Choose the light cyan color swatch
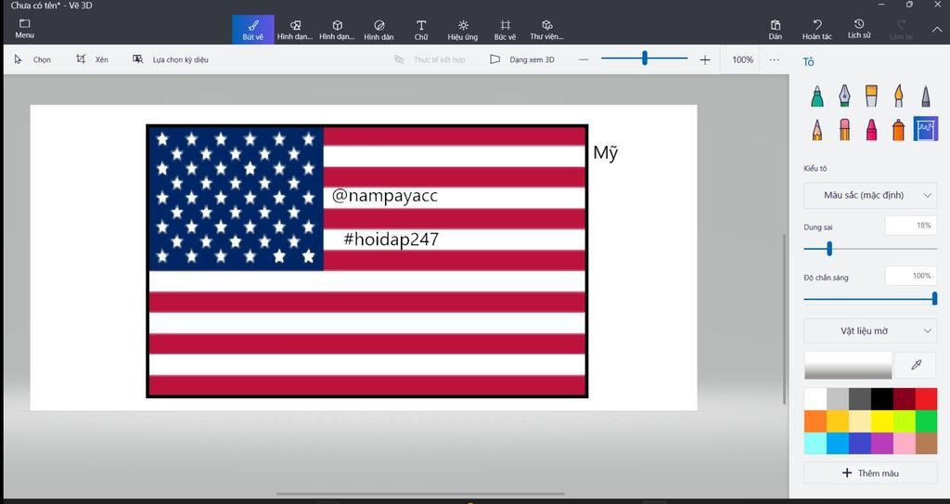The width and height of the screenshot is (950, 504). click(x=815, y=444)
